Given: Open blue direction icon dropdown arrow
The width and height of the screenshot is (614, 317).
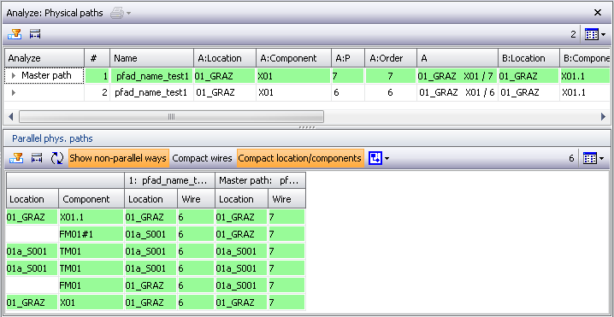Looking at the screenshot, I should [387, 159].
